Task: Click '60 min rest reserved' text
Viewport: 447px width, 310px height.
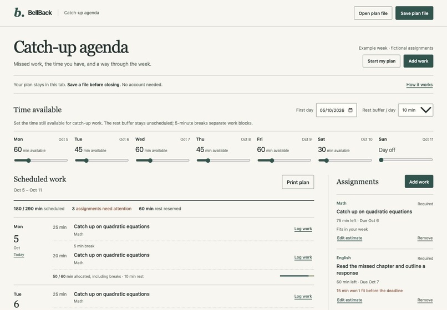Action: (x=160, y=209)
